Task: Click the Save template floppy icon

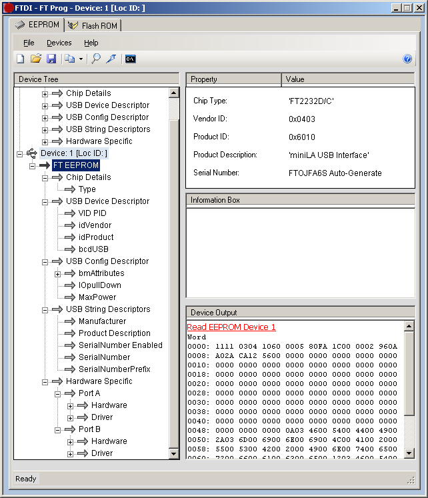Action: pyautogui.click(x=51, y=59)
